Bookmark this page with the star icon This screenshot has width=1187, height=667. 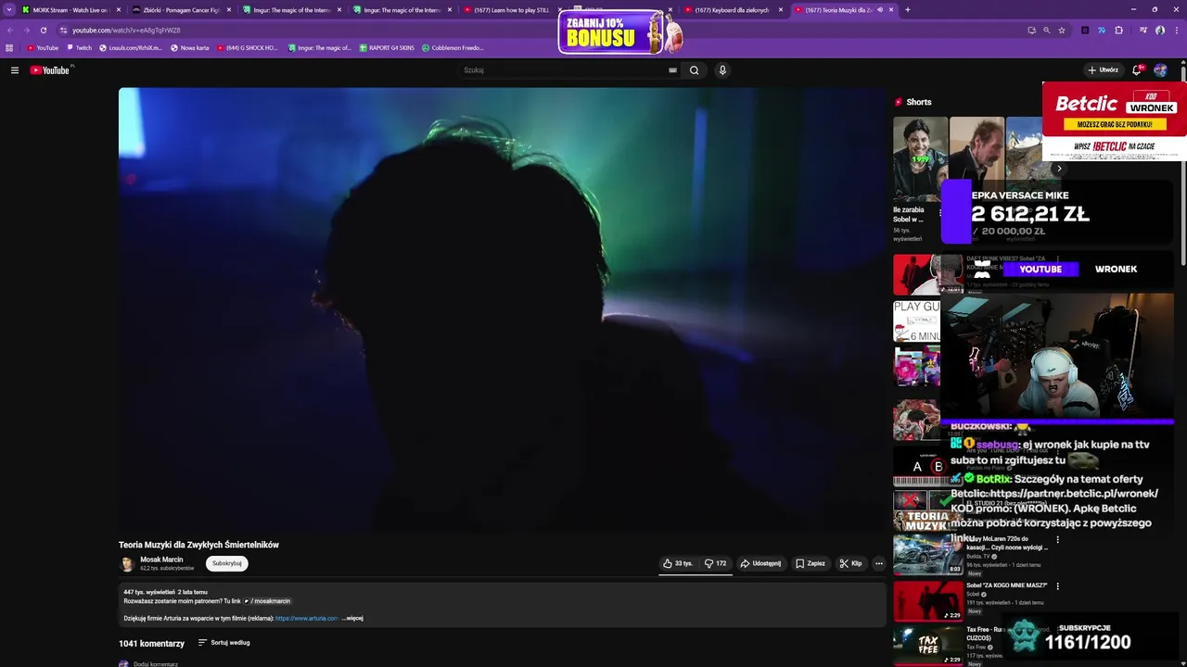click(1062, 31)
